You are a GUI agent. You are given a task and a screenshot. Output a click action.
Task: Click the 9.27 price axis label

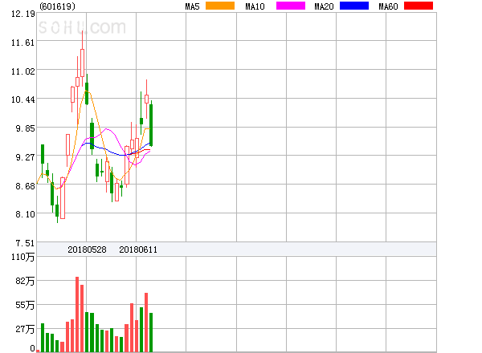point(25,157)
